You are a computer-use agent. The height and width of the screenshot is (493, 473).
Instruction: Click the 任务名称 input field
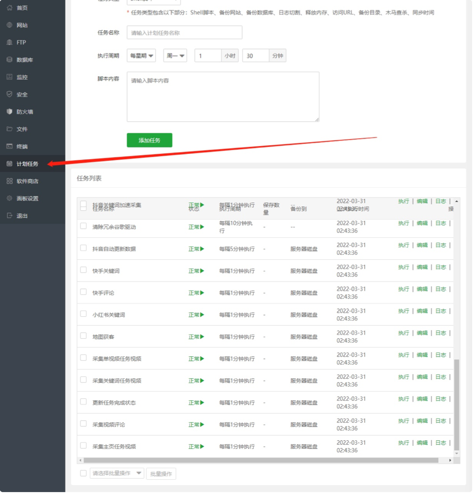[x=185, y=33]
